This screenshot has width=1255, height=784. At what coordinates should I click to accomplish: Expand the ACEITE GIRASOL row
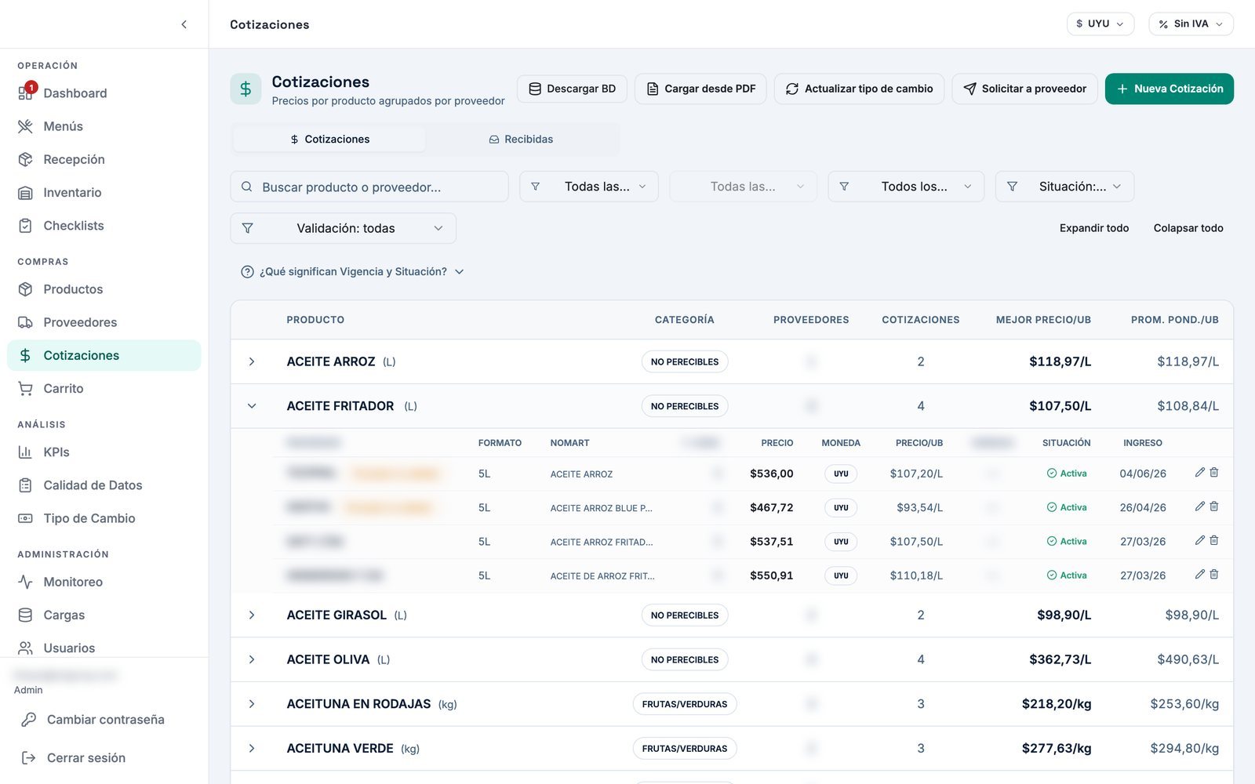tap(252, 615)
